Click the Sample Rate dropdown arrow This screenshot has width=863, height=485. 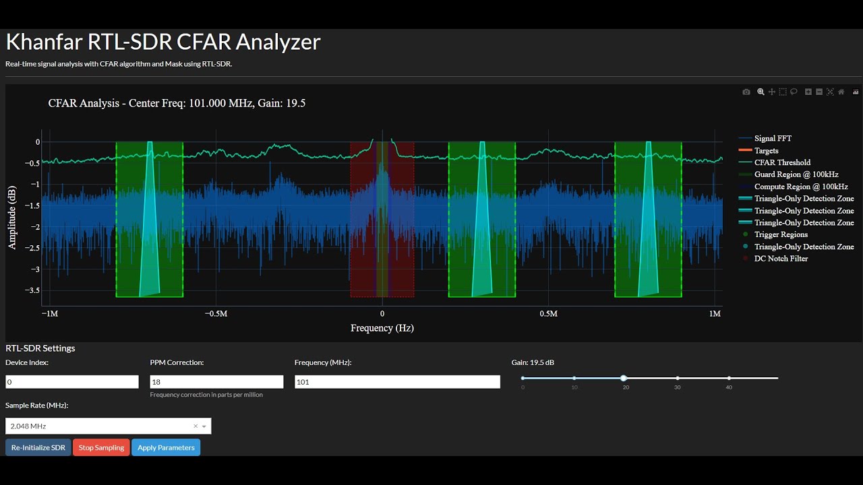coord(204,426)
